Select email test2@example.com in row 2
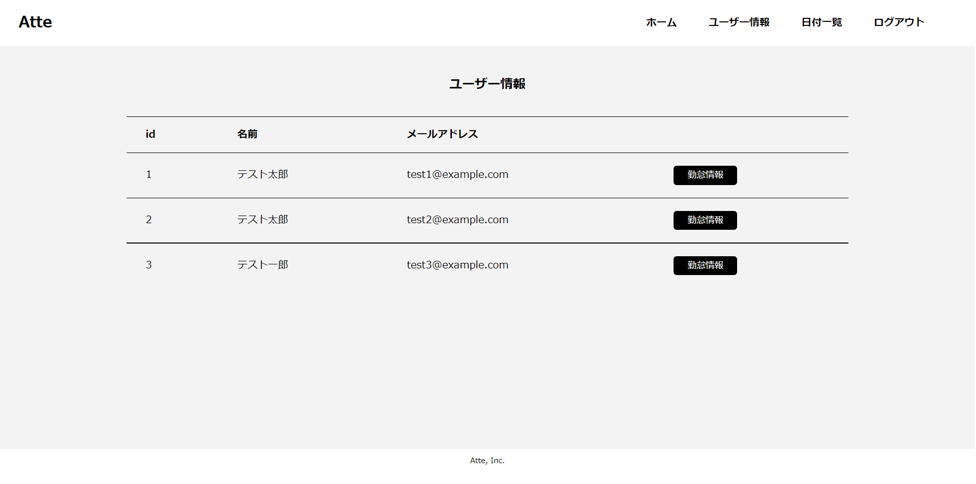The height and width of the screenshot is (484, 976). [x=456, y=220]
